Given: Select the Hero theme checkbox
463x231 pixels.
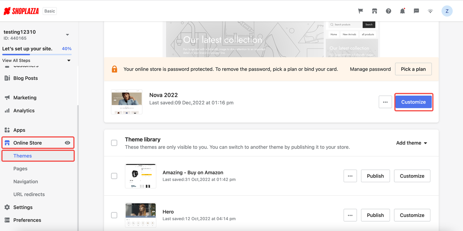Looking at the screenshot, I should 114,215.
